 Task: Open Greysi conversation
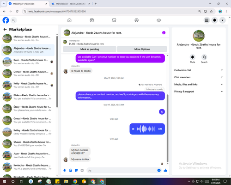pyautogui.click(x=28, y=120)
